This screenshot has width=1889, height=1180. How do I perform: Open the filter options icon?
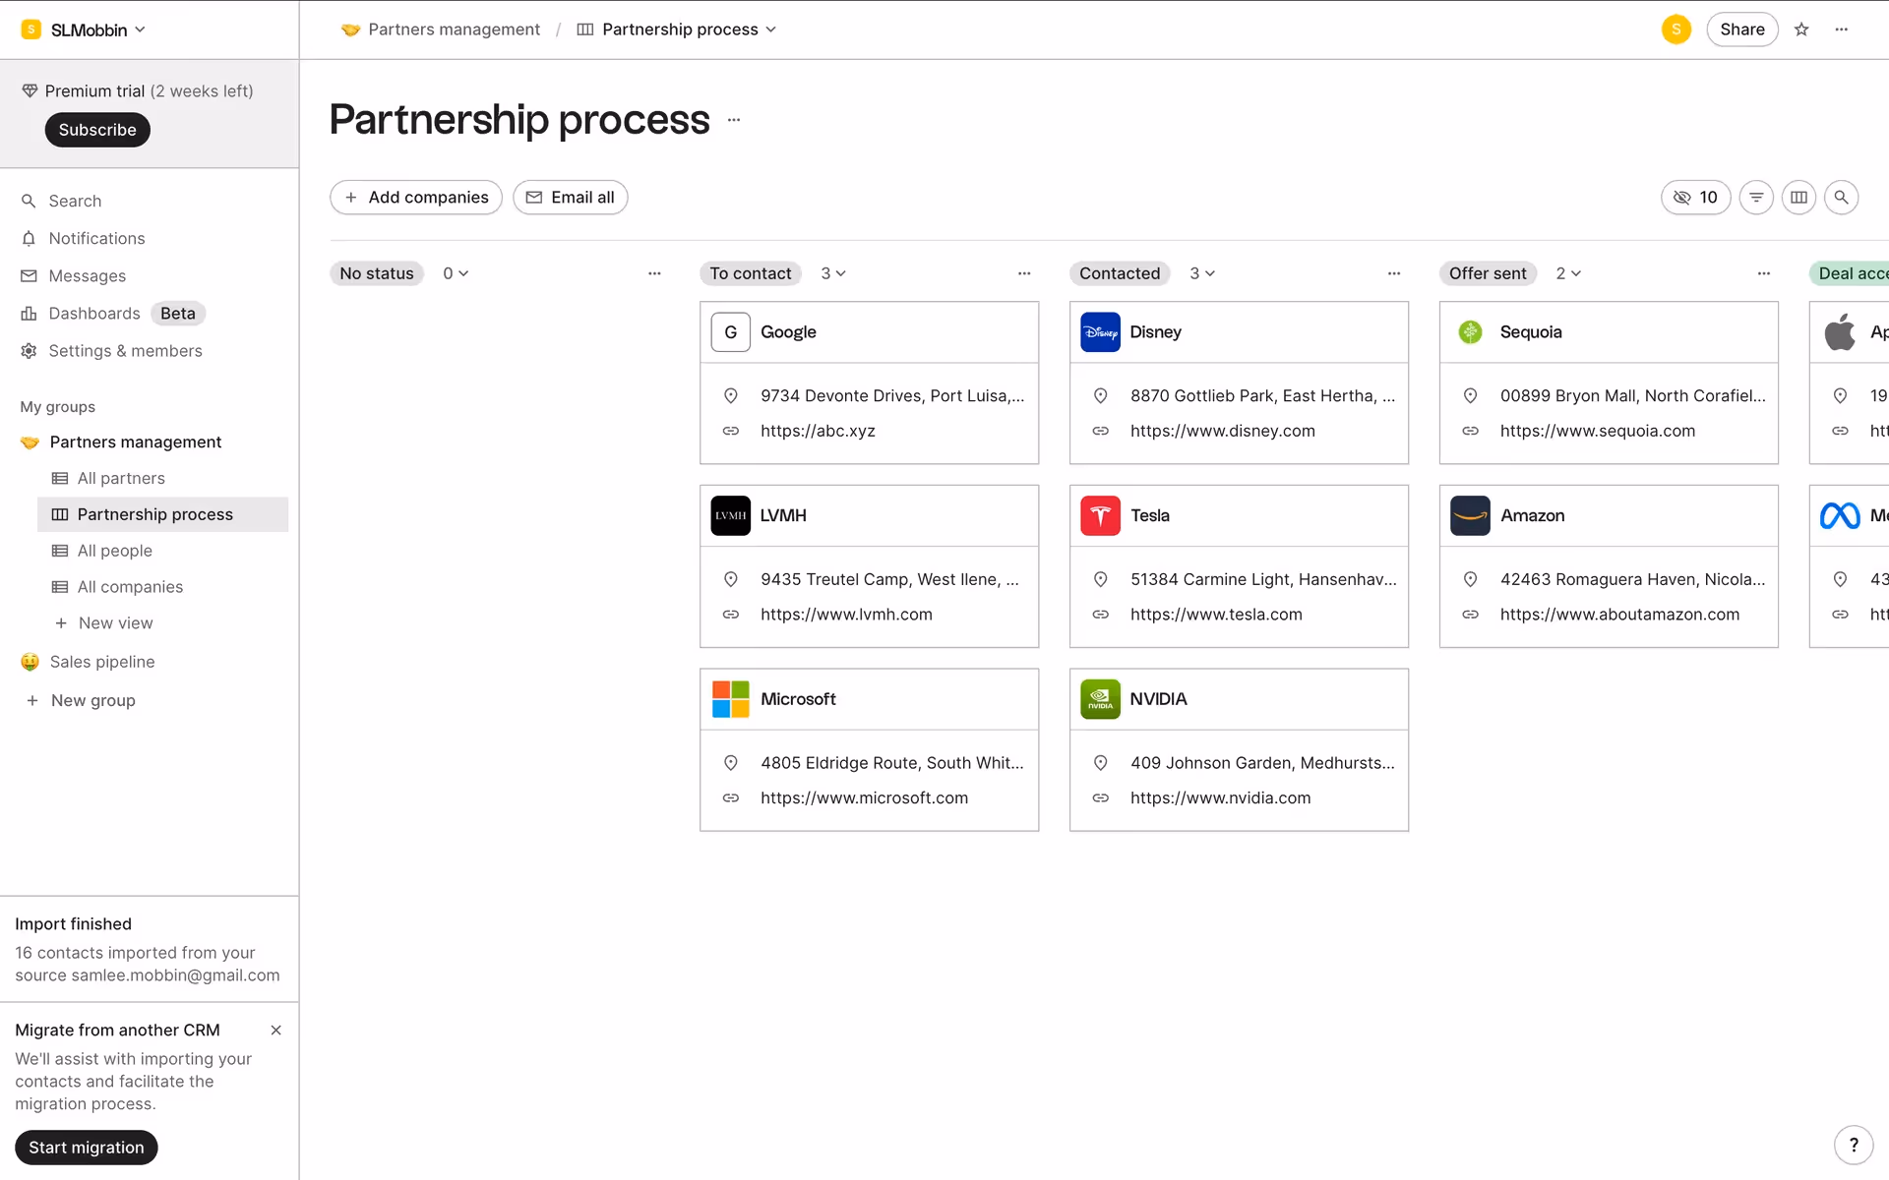(1756, 198)
